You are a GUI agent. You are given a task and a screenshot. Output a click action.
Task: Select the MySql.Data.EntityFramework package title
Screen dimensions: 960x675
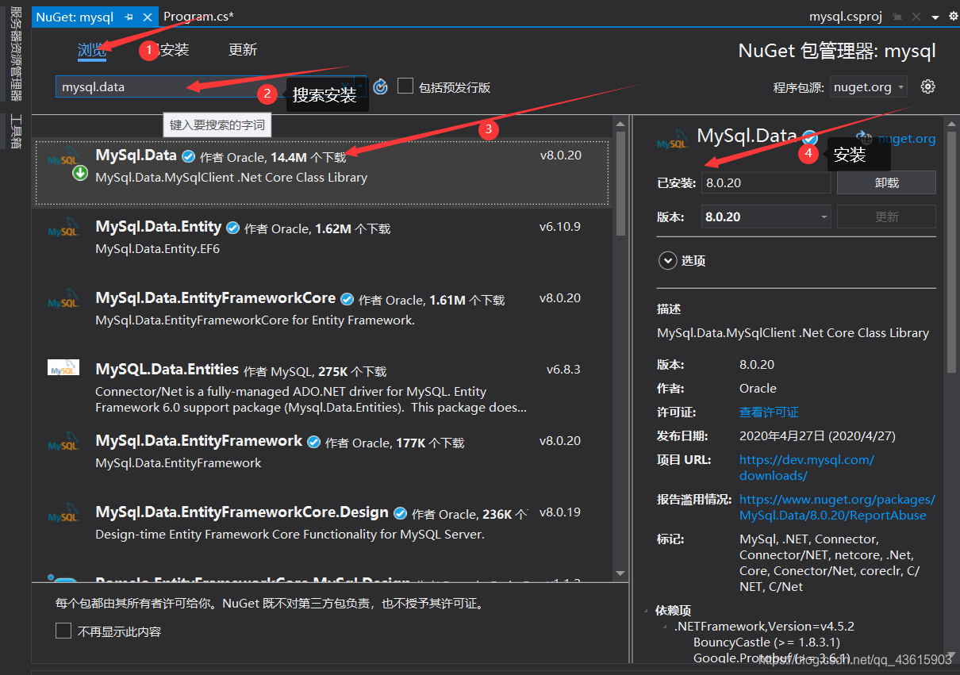[199, 441]
